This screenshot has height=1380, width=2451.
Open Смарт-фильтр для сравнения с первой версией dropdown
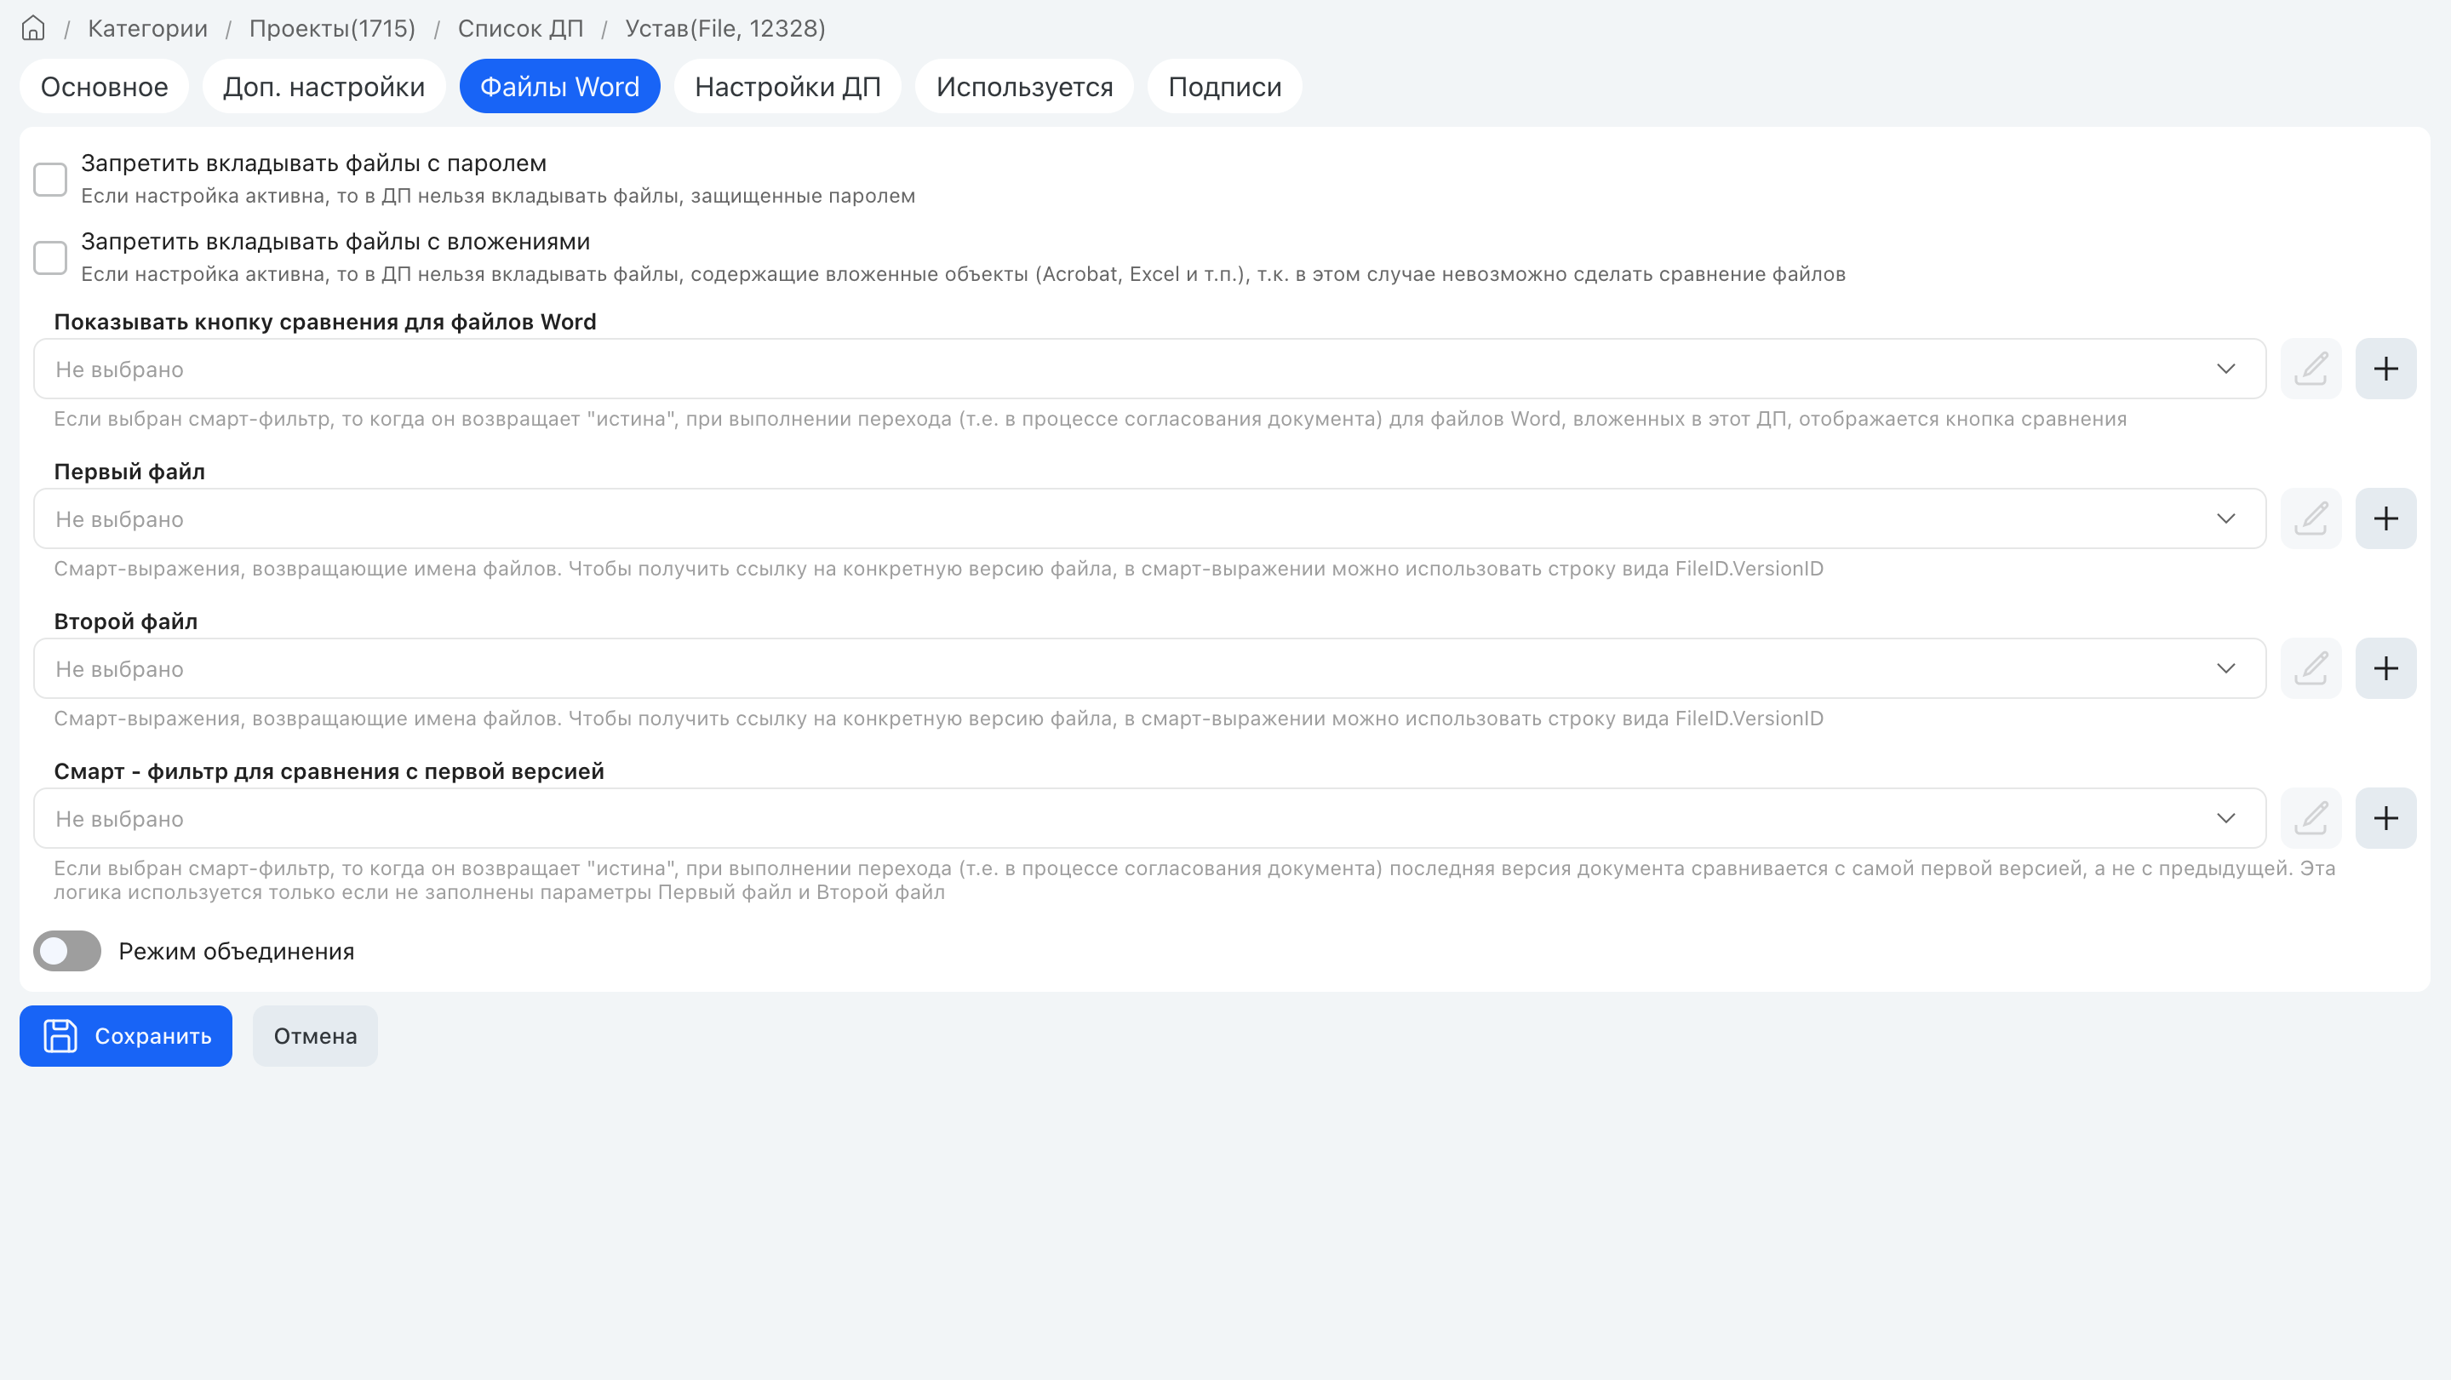click(x=1149, y=818)
